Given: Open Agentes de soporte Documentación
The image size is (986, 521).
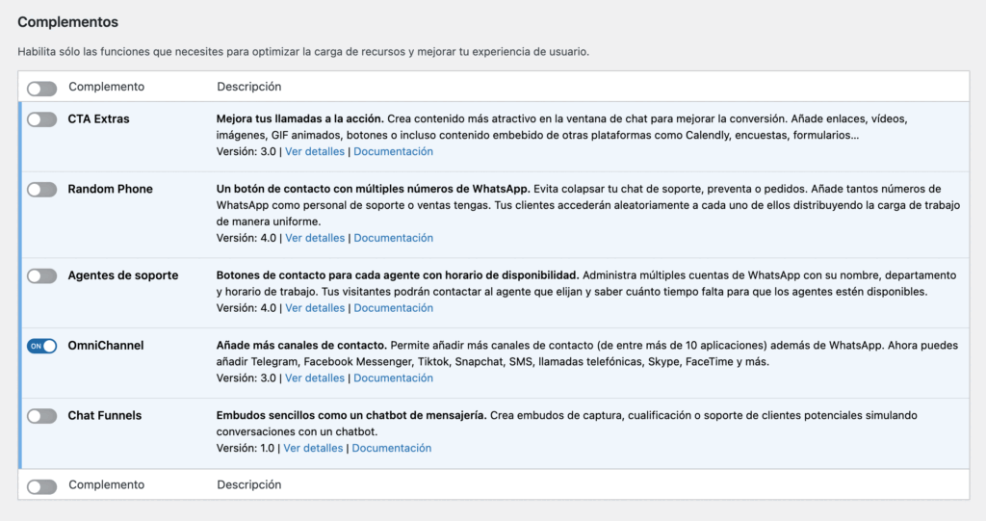Looking at the screenshot, I should point(393,308).
